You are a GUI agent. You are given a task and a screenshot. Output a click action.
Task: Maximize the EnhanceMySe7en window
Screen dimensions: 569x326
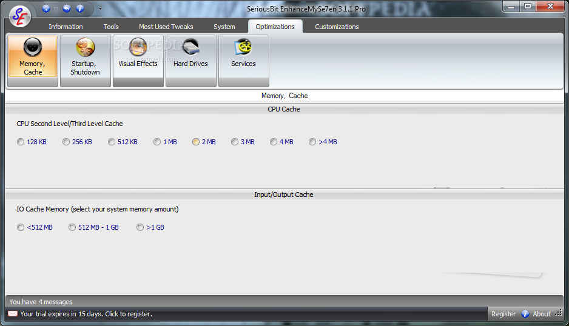click(x=528, y=6)
